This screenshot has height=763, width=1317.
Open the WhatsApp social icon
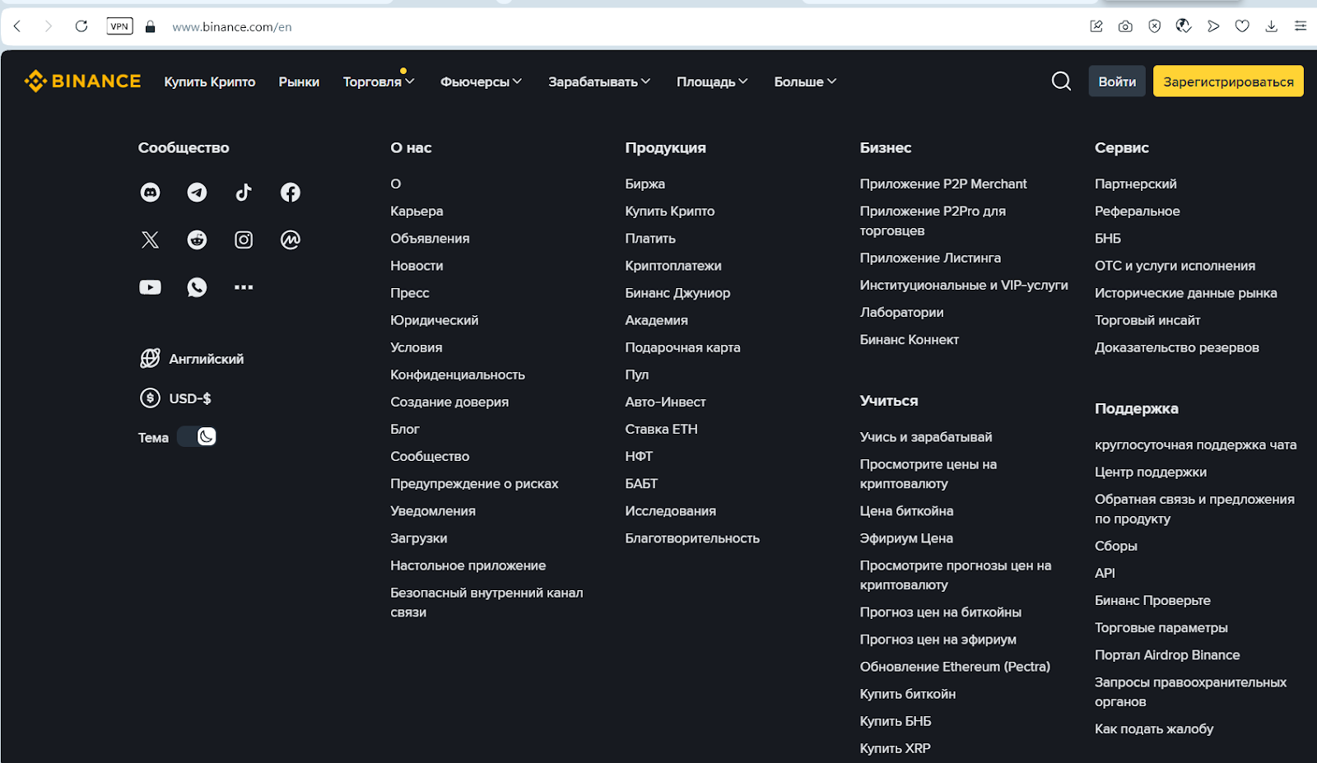pos(197,287)
